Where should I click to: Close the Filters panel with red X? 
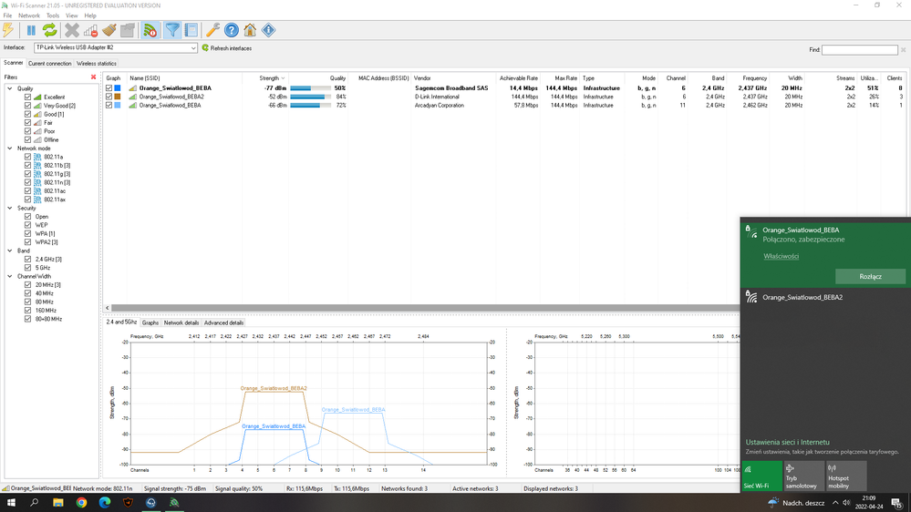click(x=93, y=77)
